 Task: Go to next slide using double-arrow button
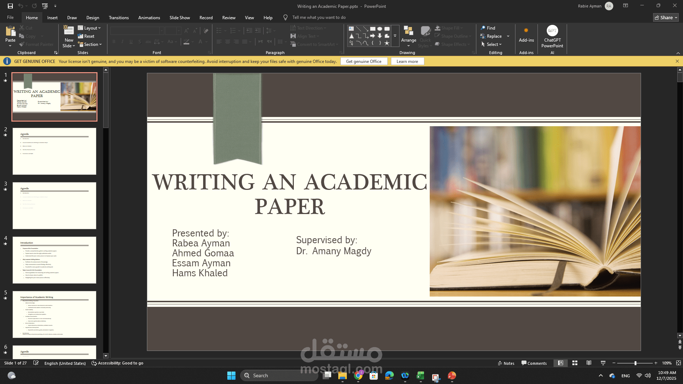pos(680,348)
